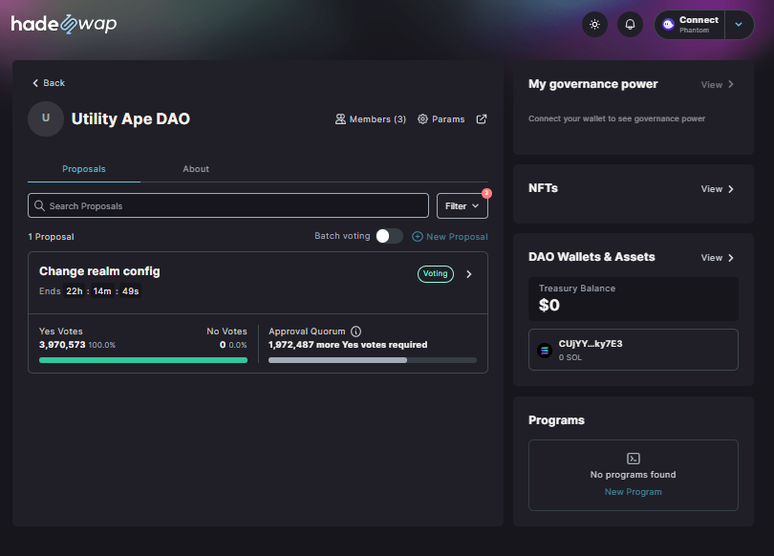View NFTs section

(718, 189)
